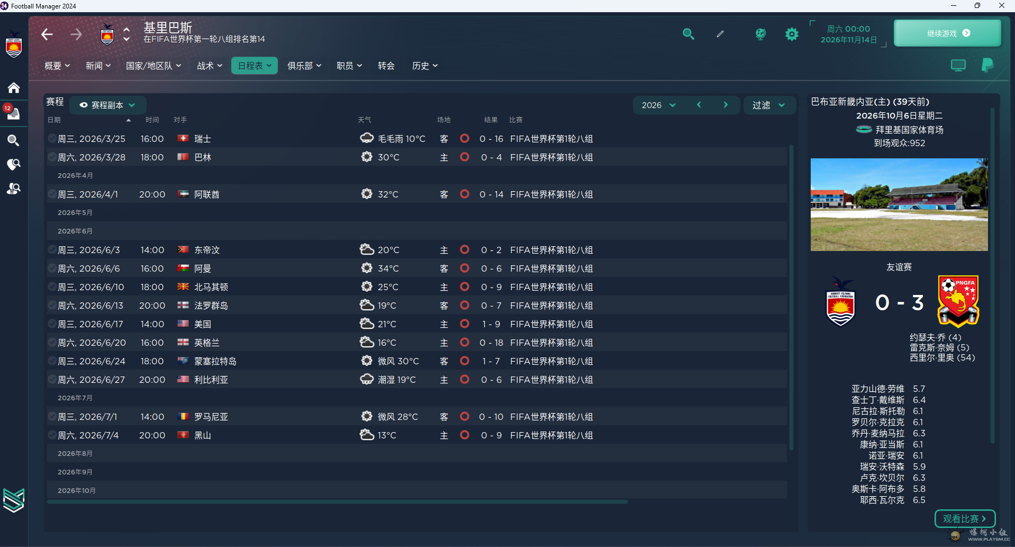Open the settings gear icon
The image size is (1015, 547).
point(792,34)
